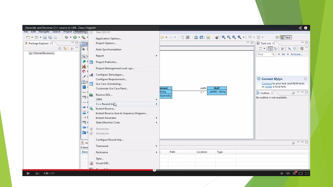
Task: Select Instant Reverse... menu item
Action: click(x=124, y=109)
